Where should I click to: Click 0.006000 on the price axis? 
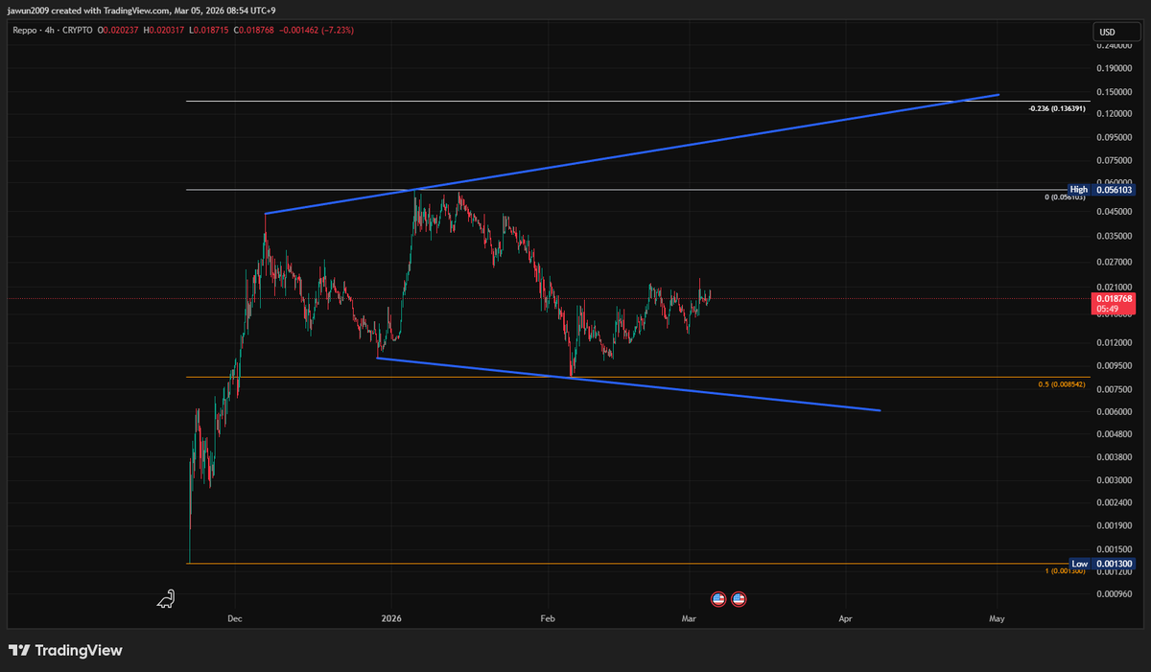1113,411
